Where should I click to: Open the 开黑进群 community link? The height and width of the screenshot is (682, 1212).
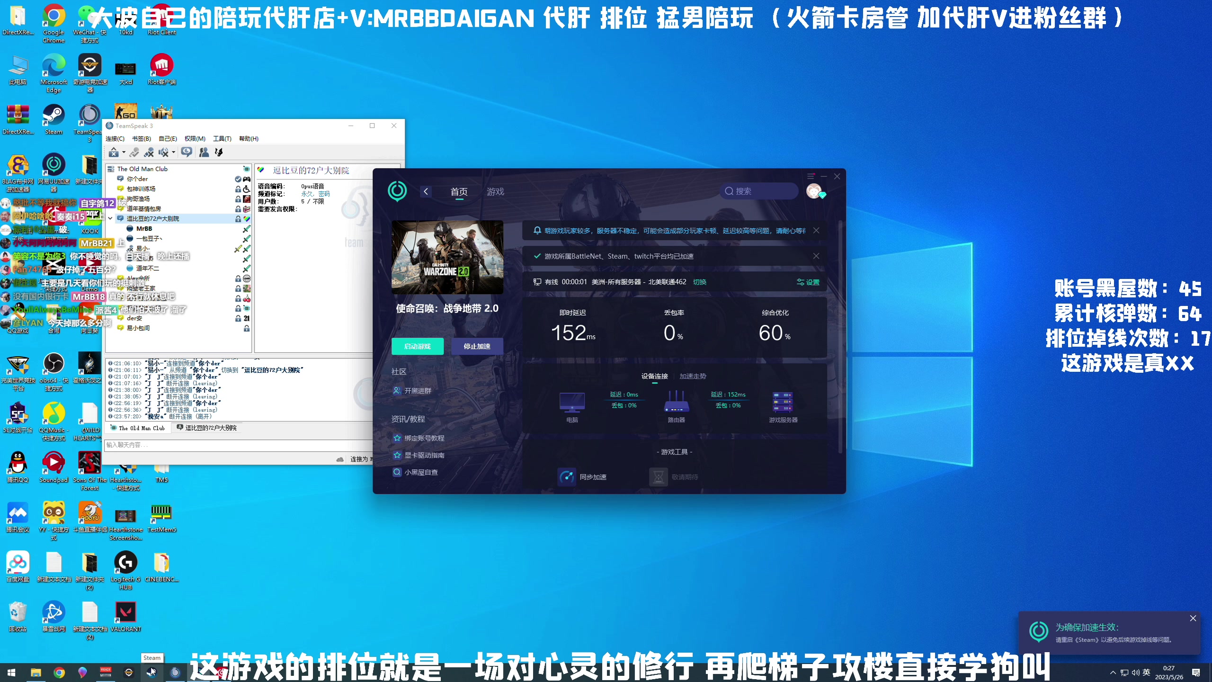(x=412, y=391)
